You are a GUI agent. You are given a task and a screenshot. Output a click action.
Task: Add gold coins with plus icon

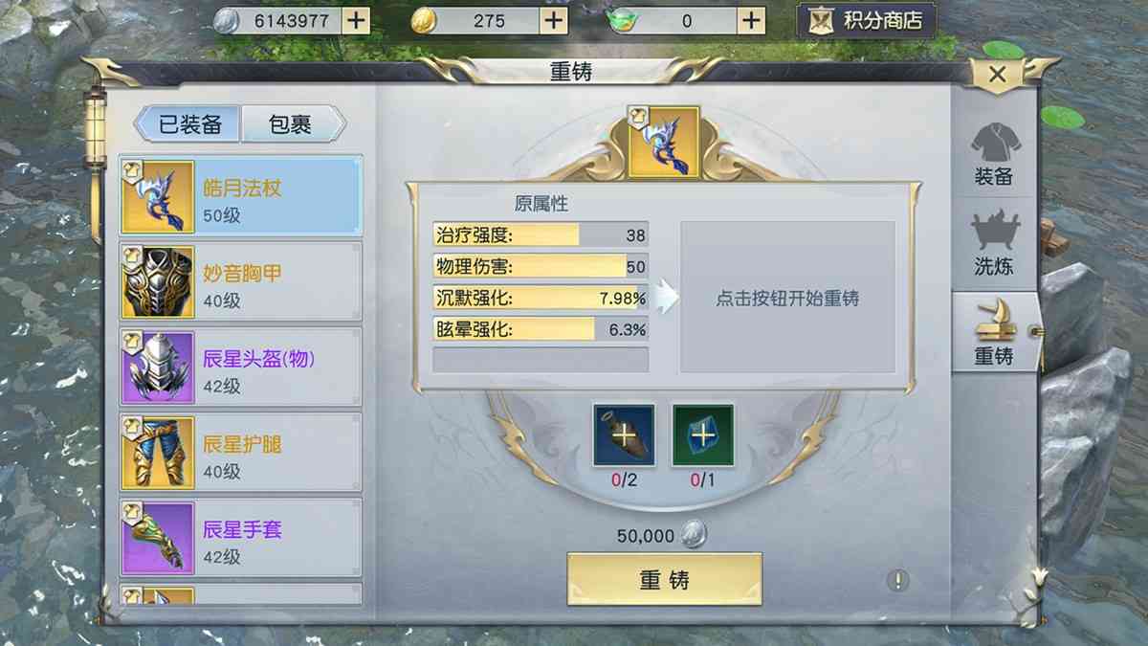click(554, 20)
